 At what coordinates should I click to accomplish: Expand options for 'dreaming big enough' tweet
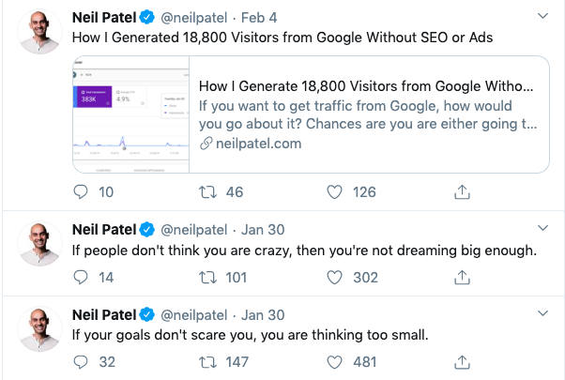[542, 228]
